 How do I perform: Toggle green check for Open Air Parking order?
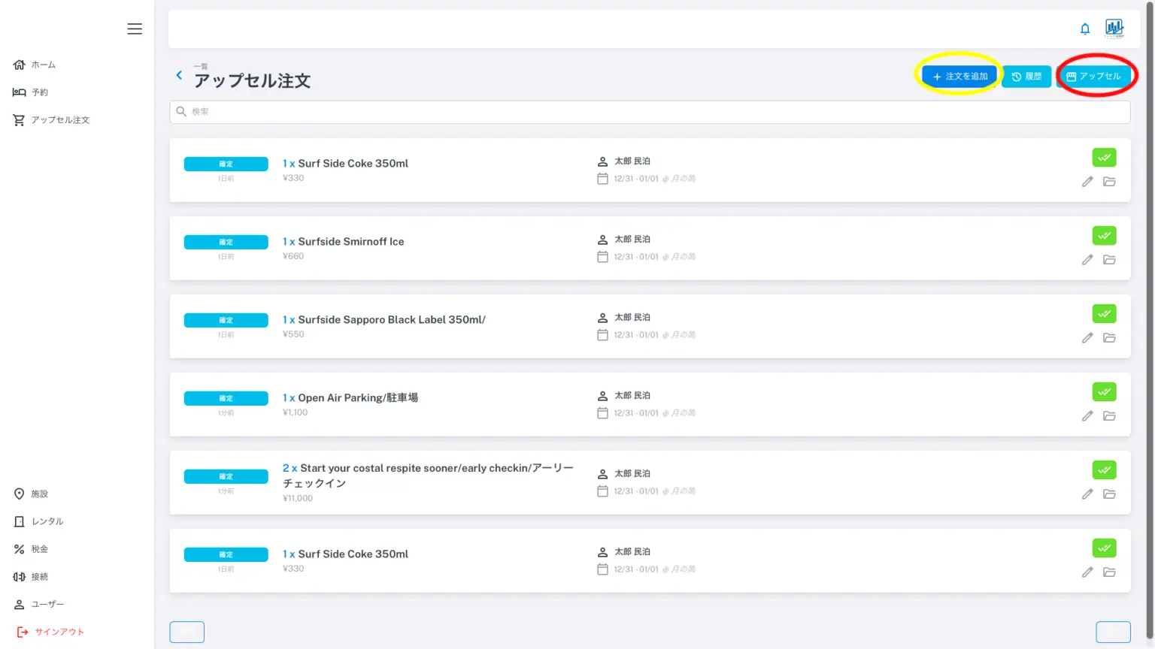pyautogui.click(x=1104, y=392)
